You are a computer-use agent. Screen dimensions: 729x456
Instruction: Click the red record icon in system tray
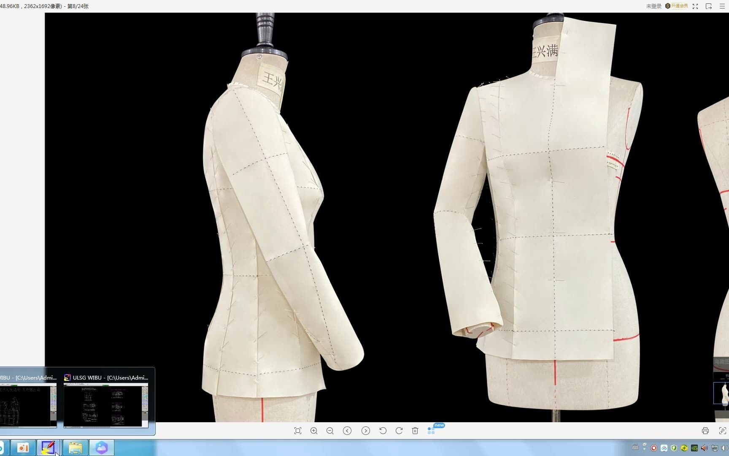654,448
